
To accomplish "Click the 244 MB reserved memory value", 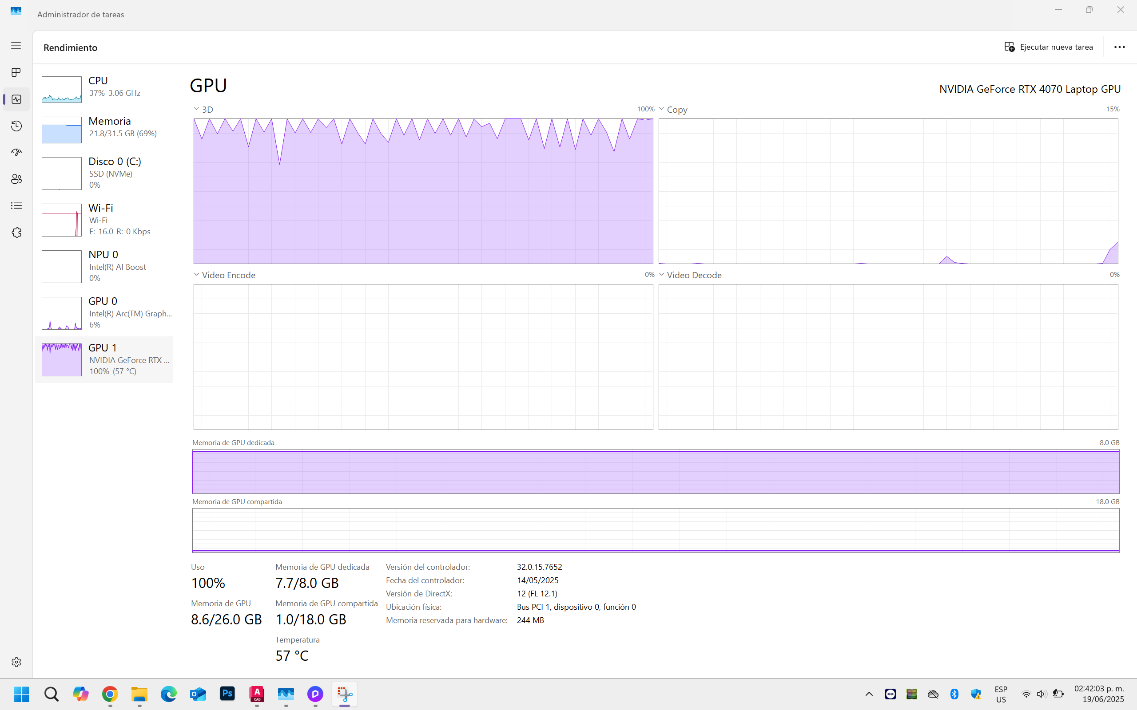I will (x=530, y=620).
